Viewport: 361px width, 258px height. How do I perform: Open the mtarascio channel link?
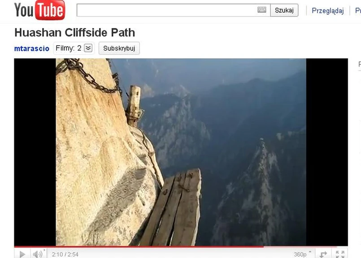click(x=32, y=48)
